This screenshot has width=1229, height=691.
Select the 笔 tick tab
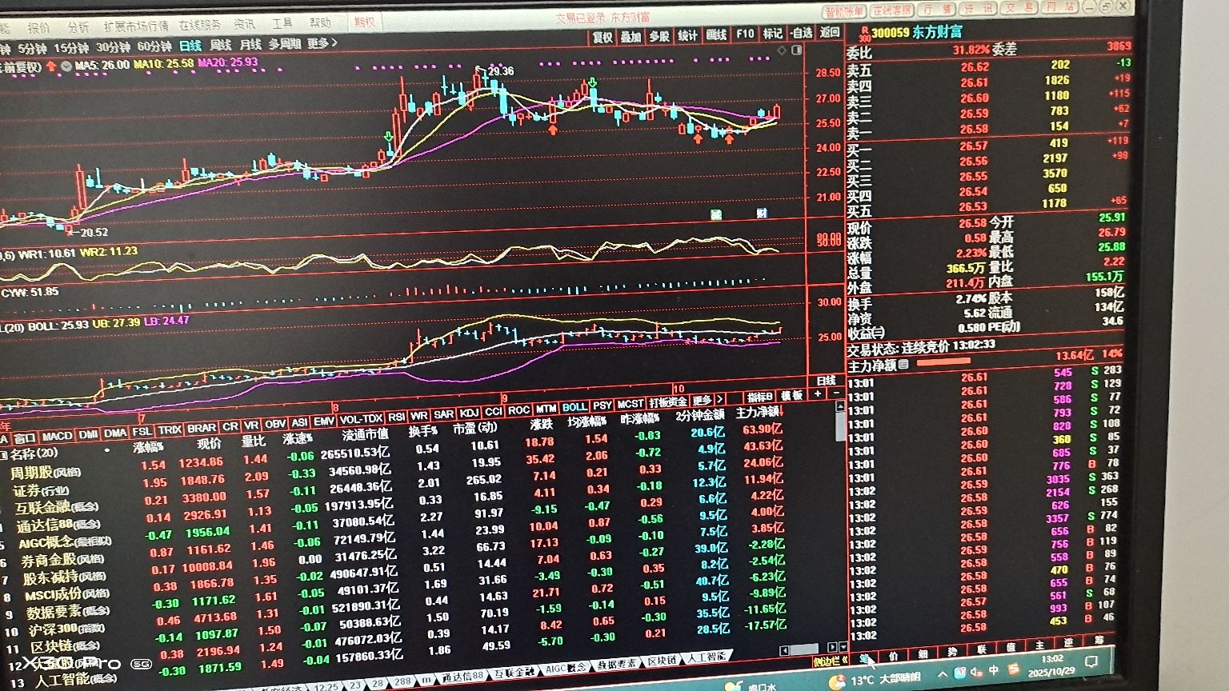point(865,658)
